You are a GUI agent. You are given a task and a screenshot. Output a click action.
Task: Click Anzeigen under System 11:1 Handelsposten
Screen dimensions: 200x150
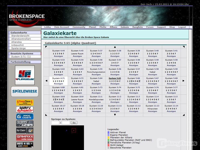point(96,102)
